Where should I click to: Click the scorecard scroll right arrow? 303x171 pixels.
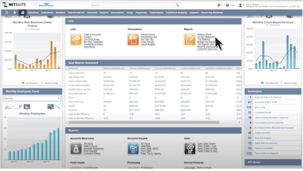click(240, 122)
